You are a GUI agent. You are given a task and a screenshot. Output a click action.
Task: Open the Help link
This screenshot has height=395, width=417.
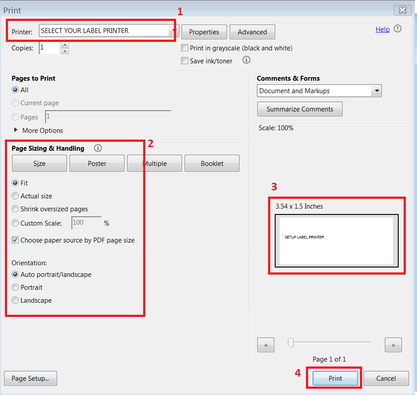[x=382, y=29]
